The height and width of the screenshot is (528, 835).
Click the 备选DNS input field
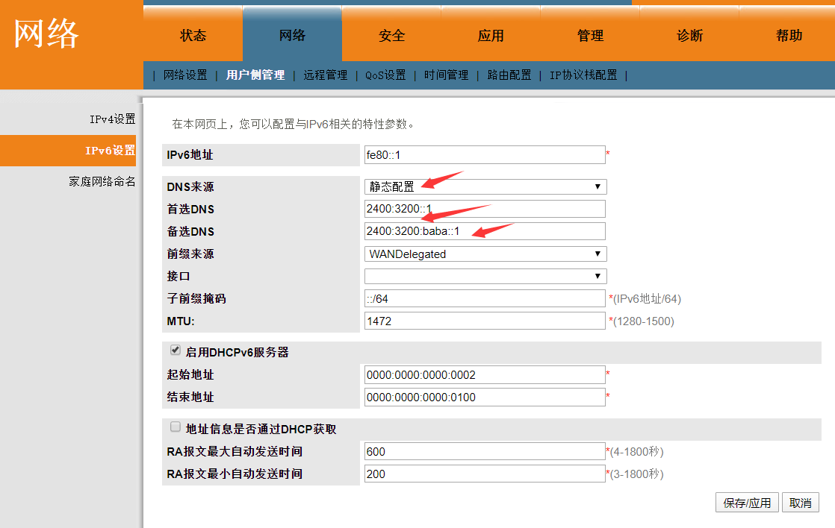(485, 231)
